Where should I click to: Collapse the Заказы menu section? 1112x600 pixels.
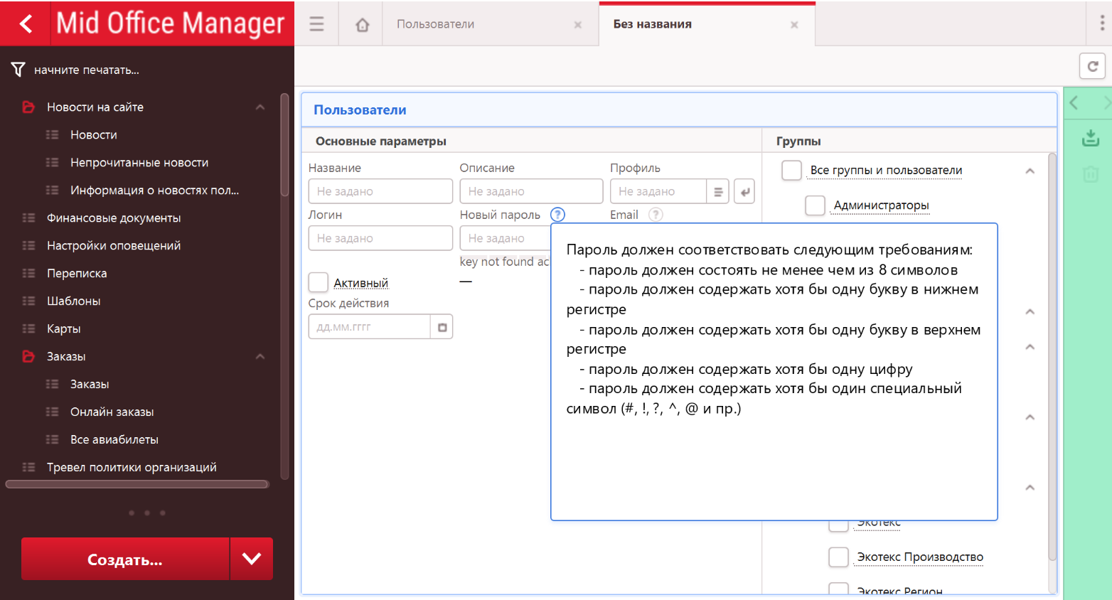click(x=260, y=357)
